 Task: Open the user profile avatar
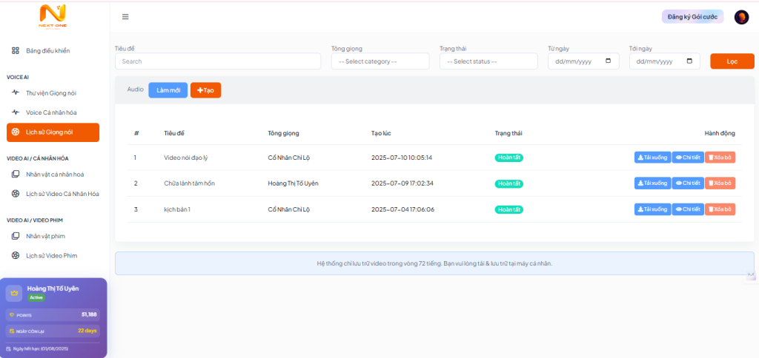[x=741, y=17]
